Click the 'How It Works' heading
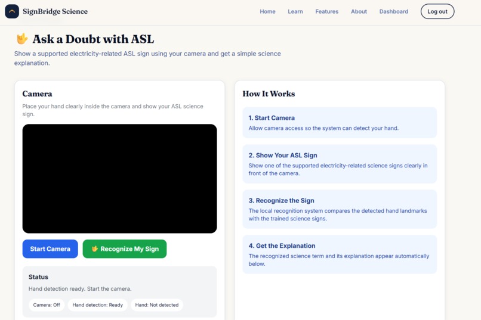 pos(269,94)
